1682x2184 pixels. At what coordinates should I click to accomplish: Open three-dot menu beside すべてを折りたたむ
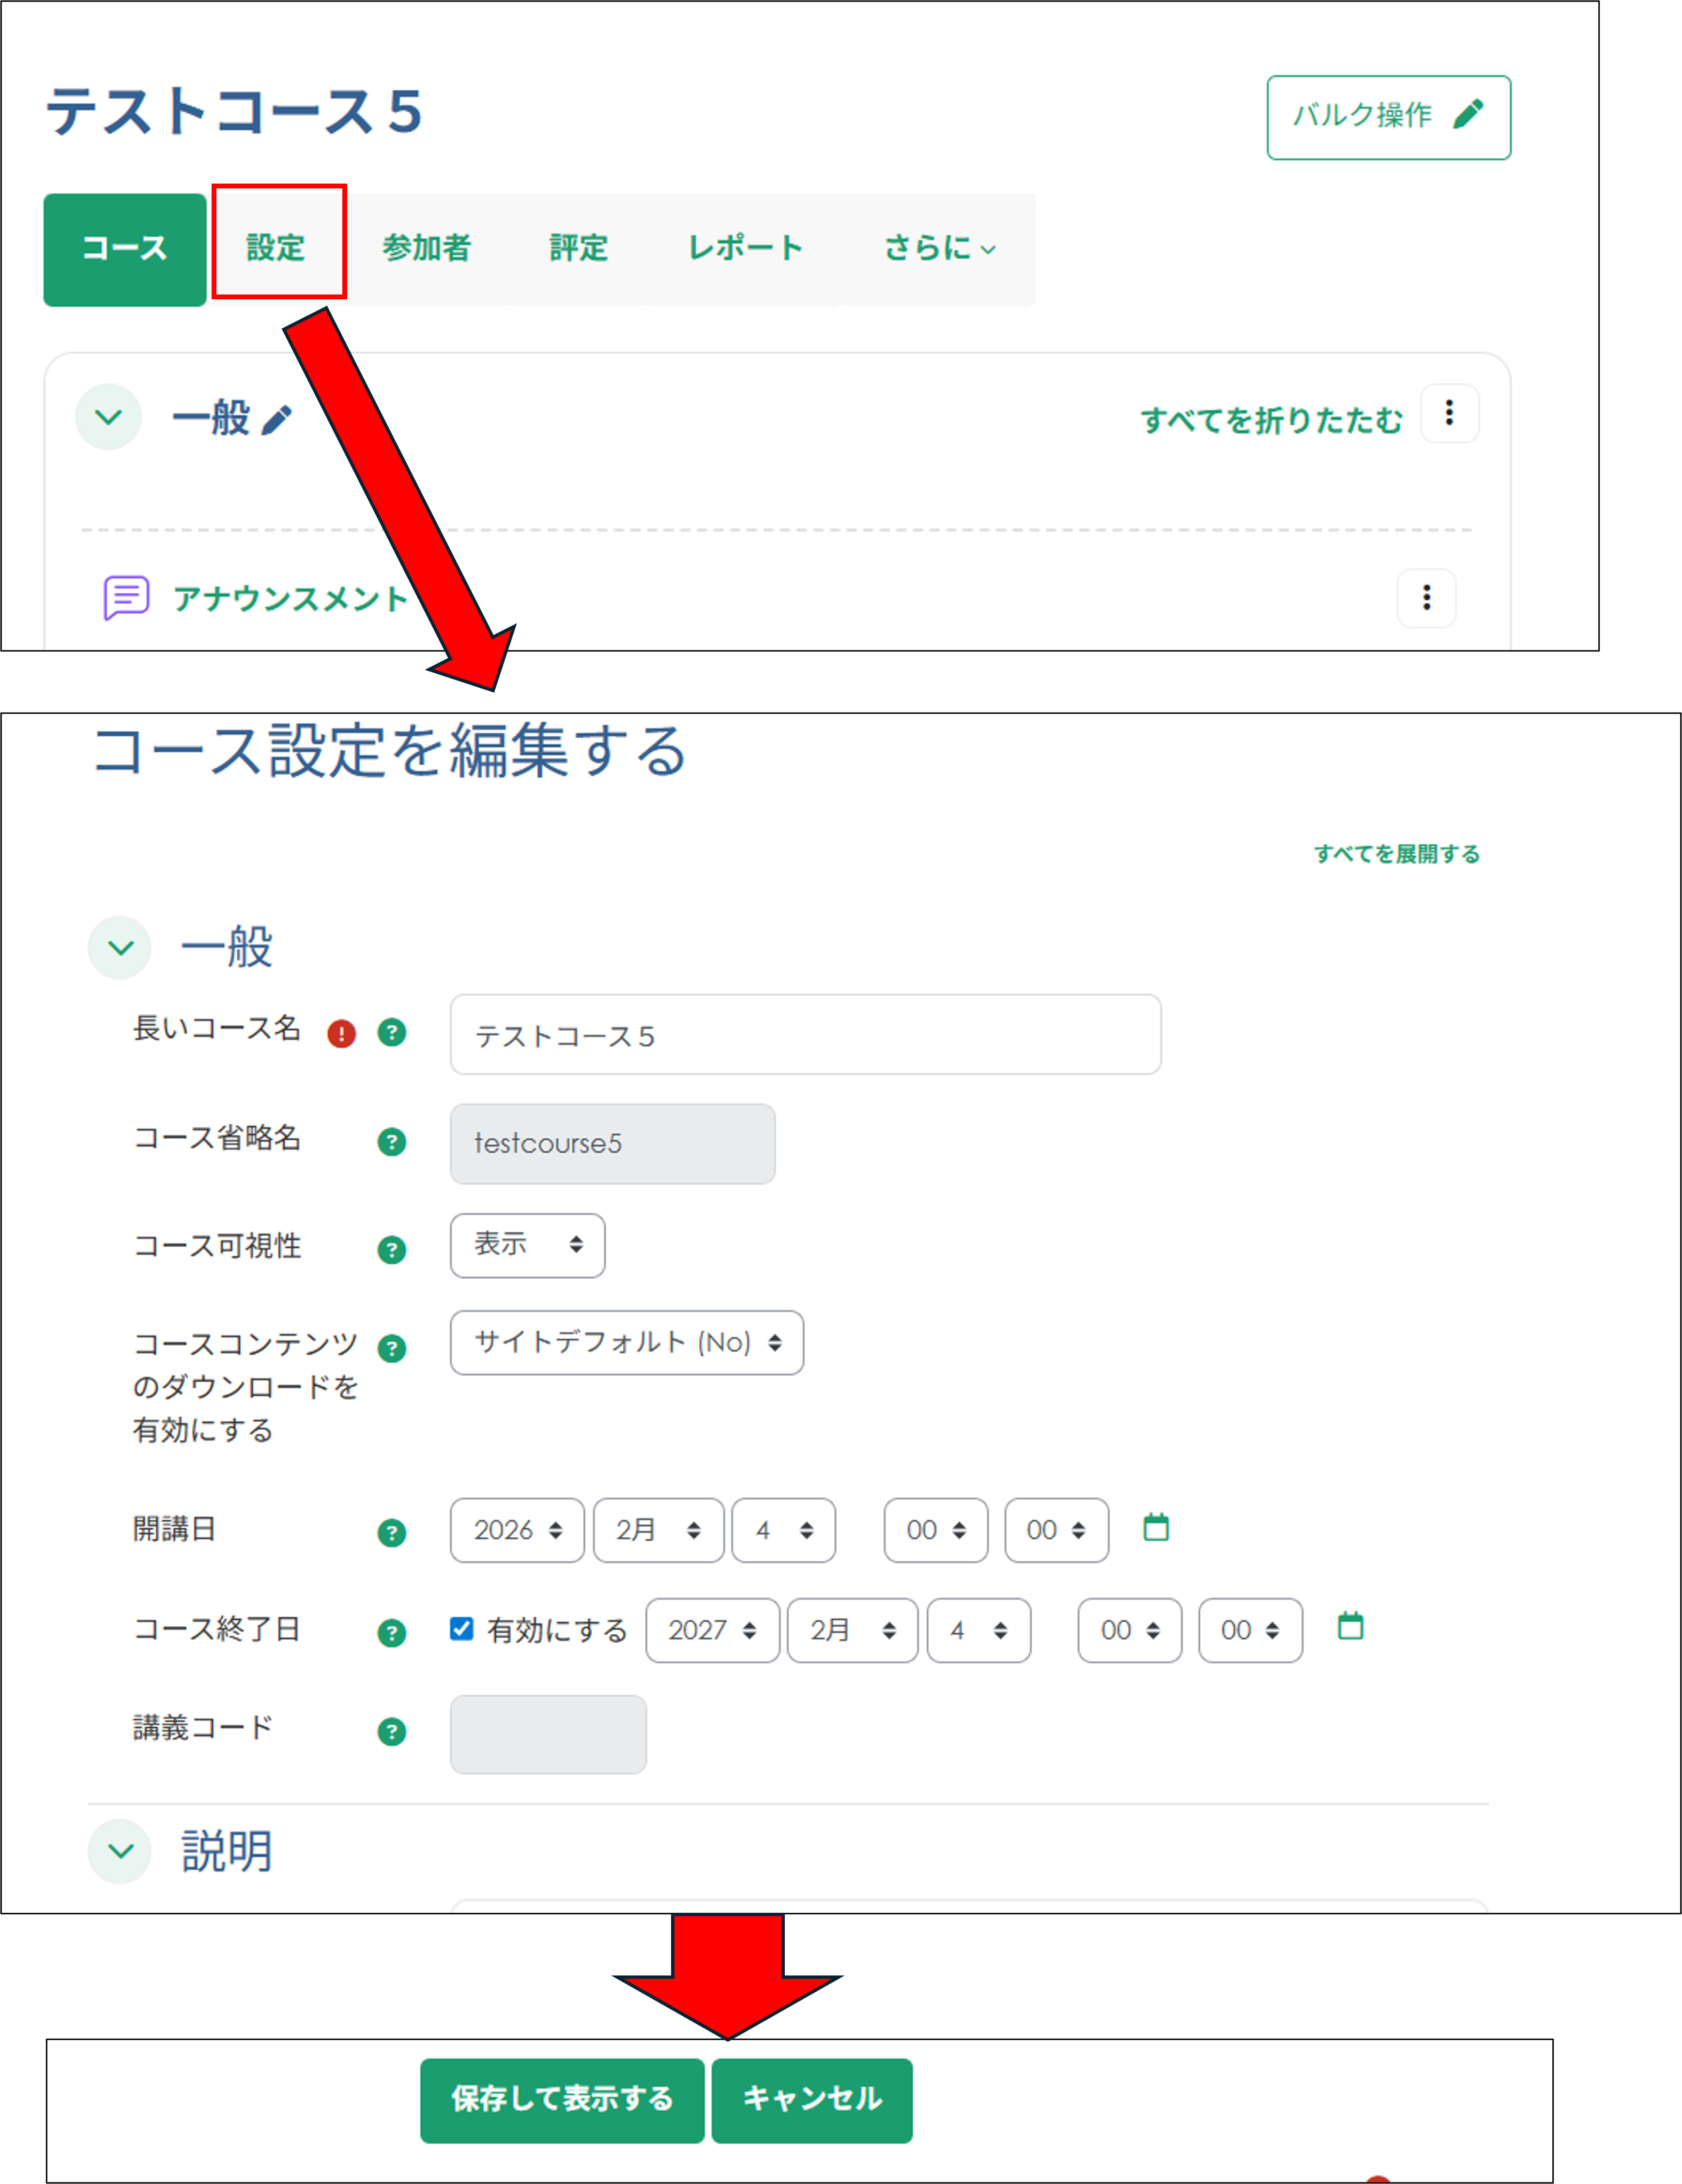coord(1449,413)
